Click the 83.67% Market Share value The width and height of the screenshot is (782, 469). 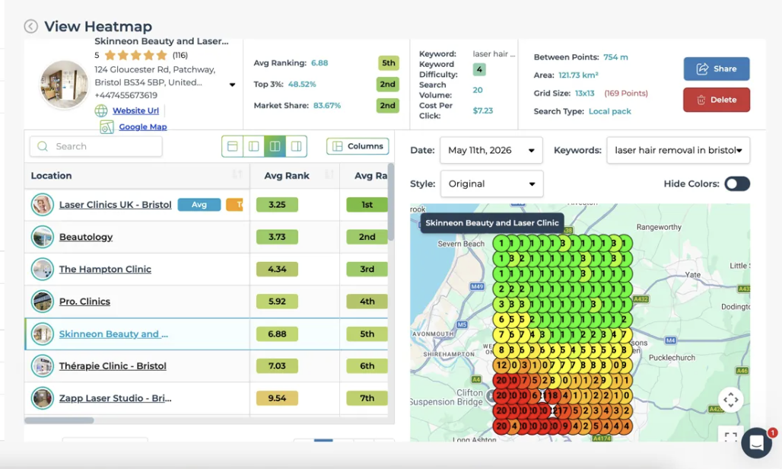(x=326, y=105)
